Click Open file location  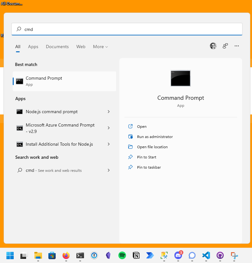(152, 147)
